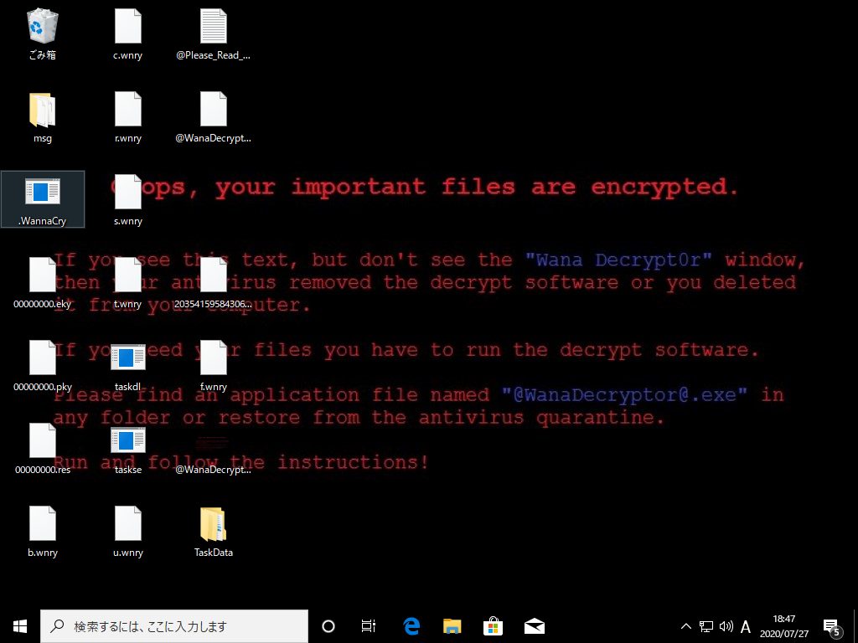Select the @Please_Read_ text file icon
The image size is (858, 643).
pos(214,27)
